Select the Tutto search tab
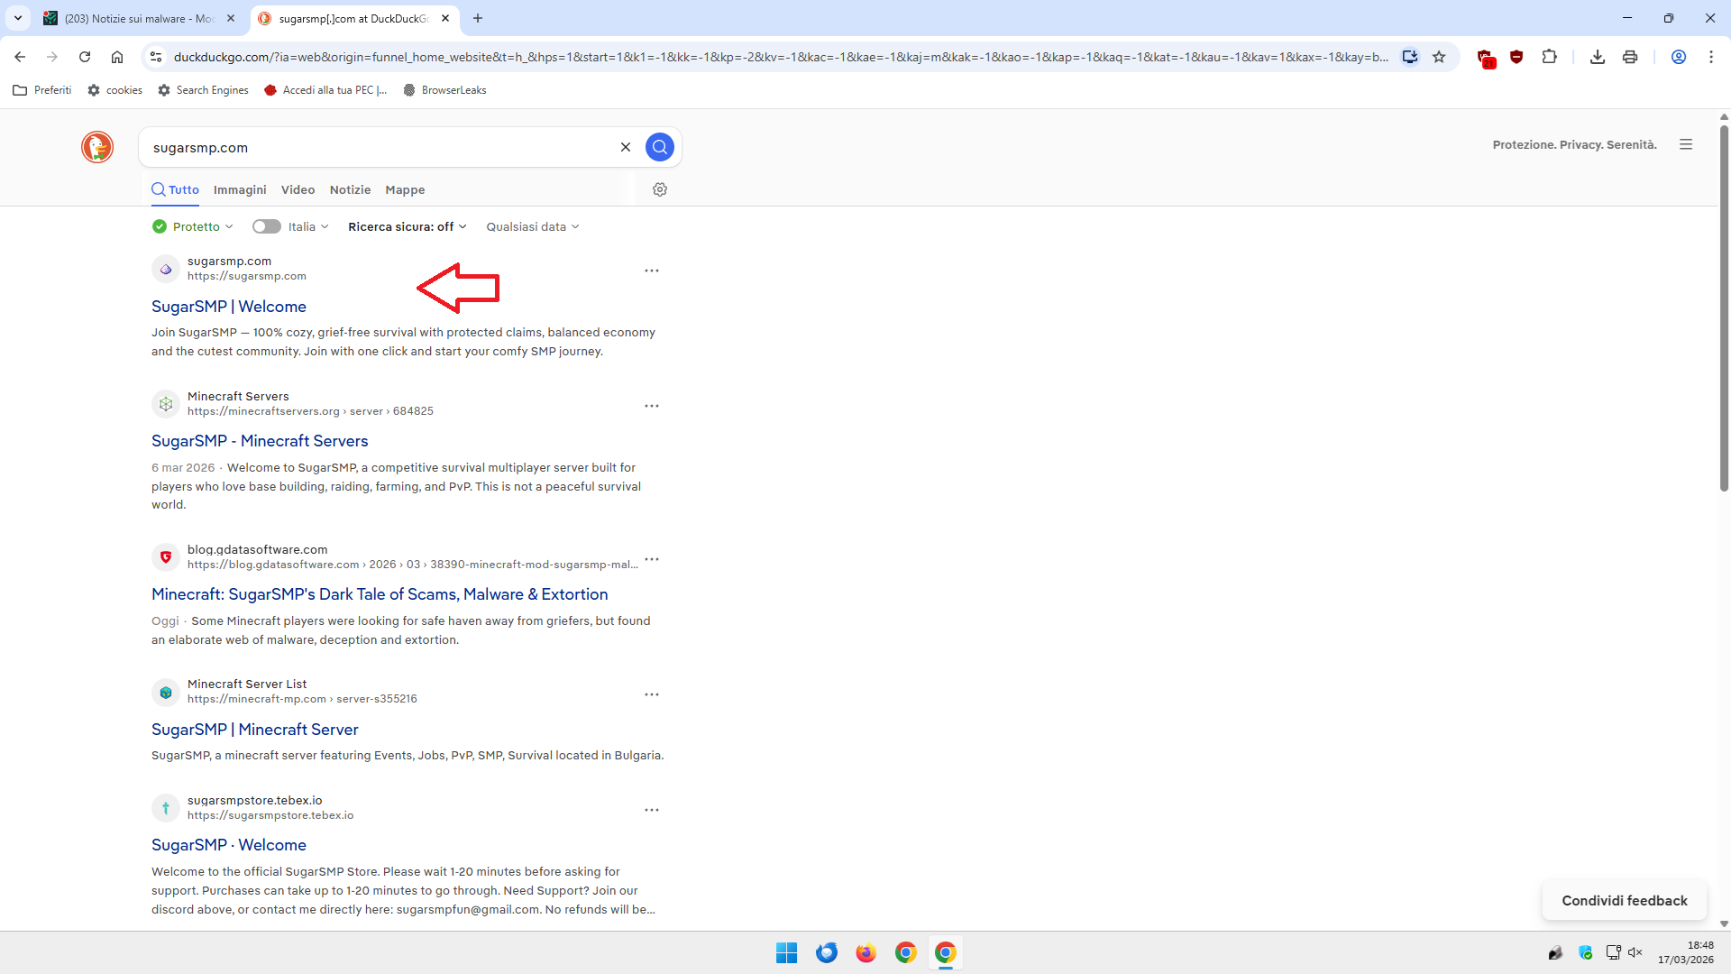 [x=175, y=189]
